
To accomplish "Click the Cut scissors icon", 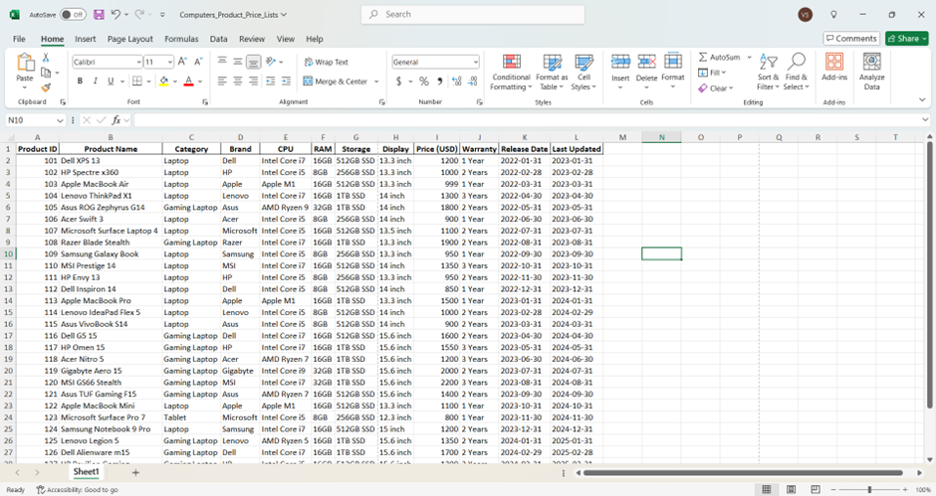I will [x=48, y=58].
